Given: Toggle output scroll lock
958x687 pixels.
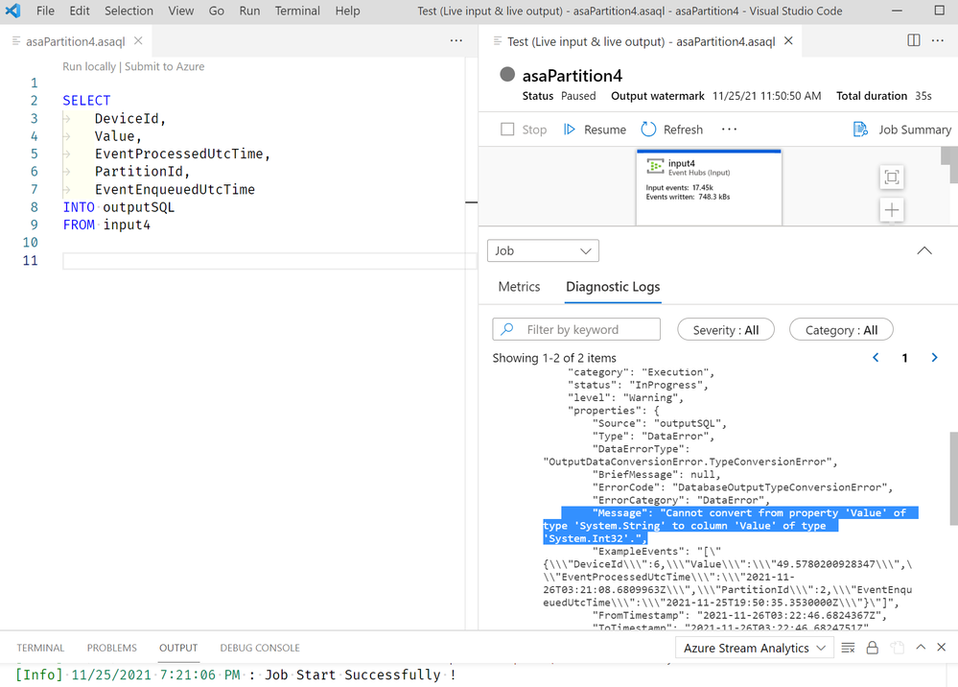Looking at the screenshot, I should pyautogui.click(x=873, y=648).
